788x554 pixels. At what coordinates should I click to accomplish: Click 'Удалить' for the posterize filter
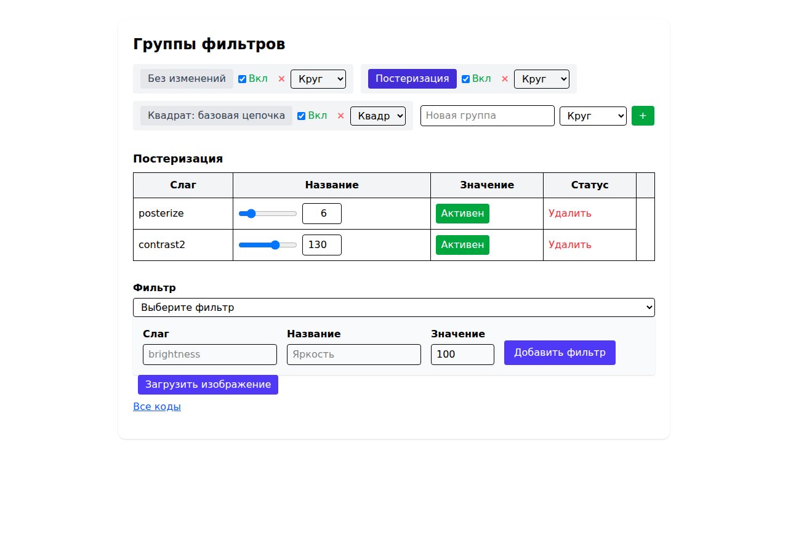tap(570, 214)
